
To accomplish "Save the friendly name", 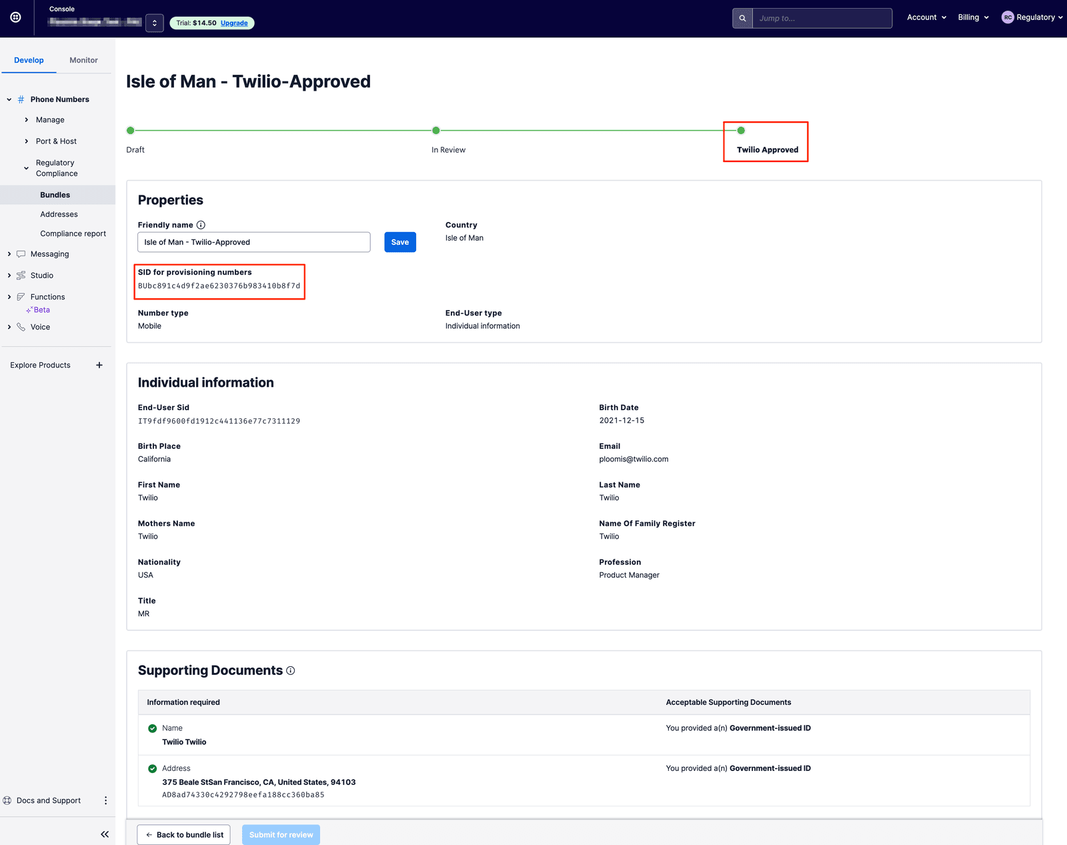I will [399, 242].
